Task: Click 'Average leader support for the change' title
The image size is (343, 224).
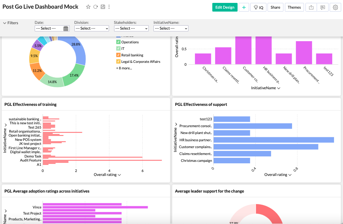Action: tap(209, 191)
